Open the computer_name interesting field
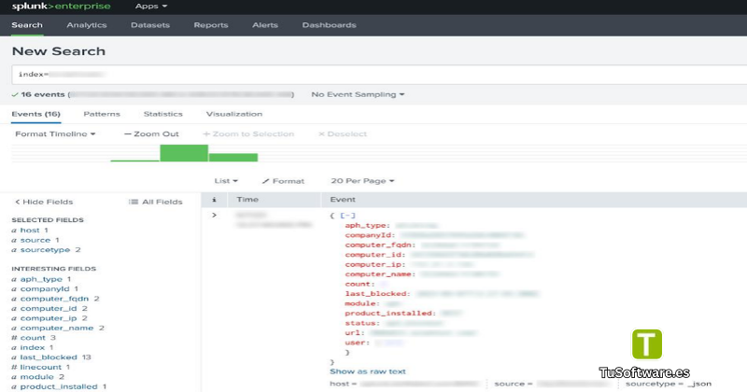The height and width of the screenshot is (392, 747). 57,329
